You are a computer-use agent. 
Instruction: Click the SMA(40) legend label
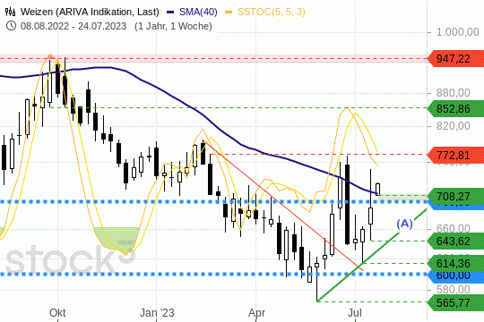[x=198, y=12]
